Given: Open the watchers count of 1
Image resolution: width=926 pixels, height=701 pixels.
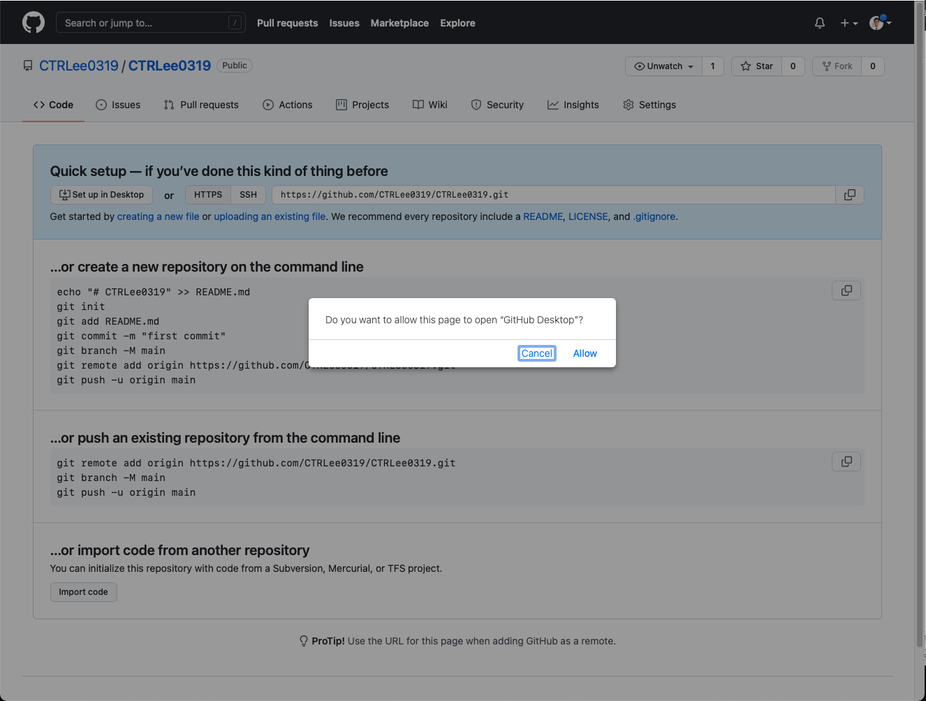Looking at the screenshot, I should point(712,66).
